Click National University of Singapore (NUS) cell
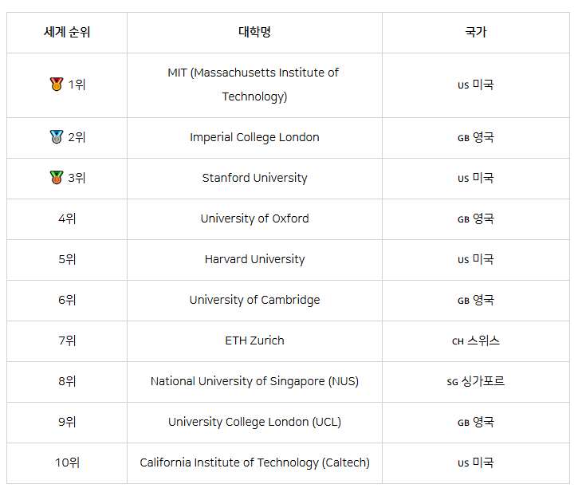Image resolution: width=578 pixels, height=492 pixels. point(254,382)
